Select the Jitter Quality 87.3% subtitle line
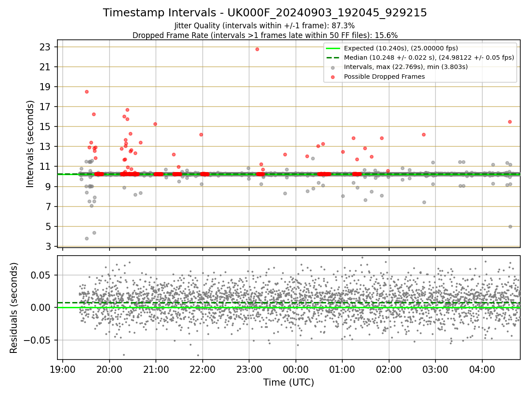Viewport: 530px width, 398px height. [265, 26]
